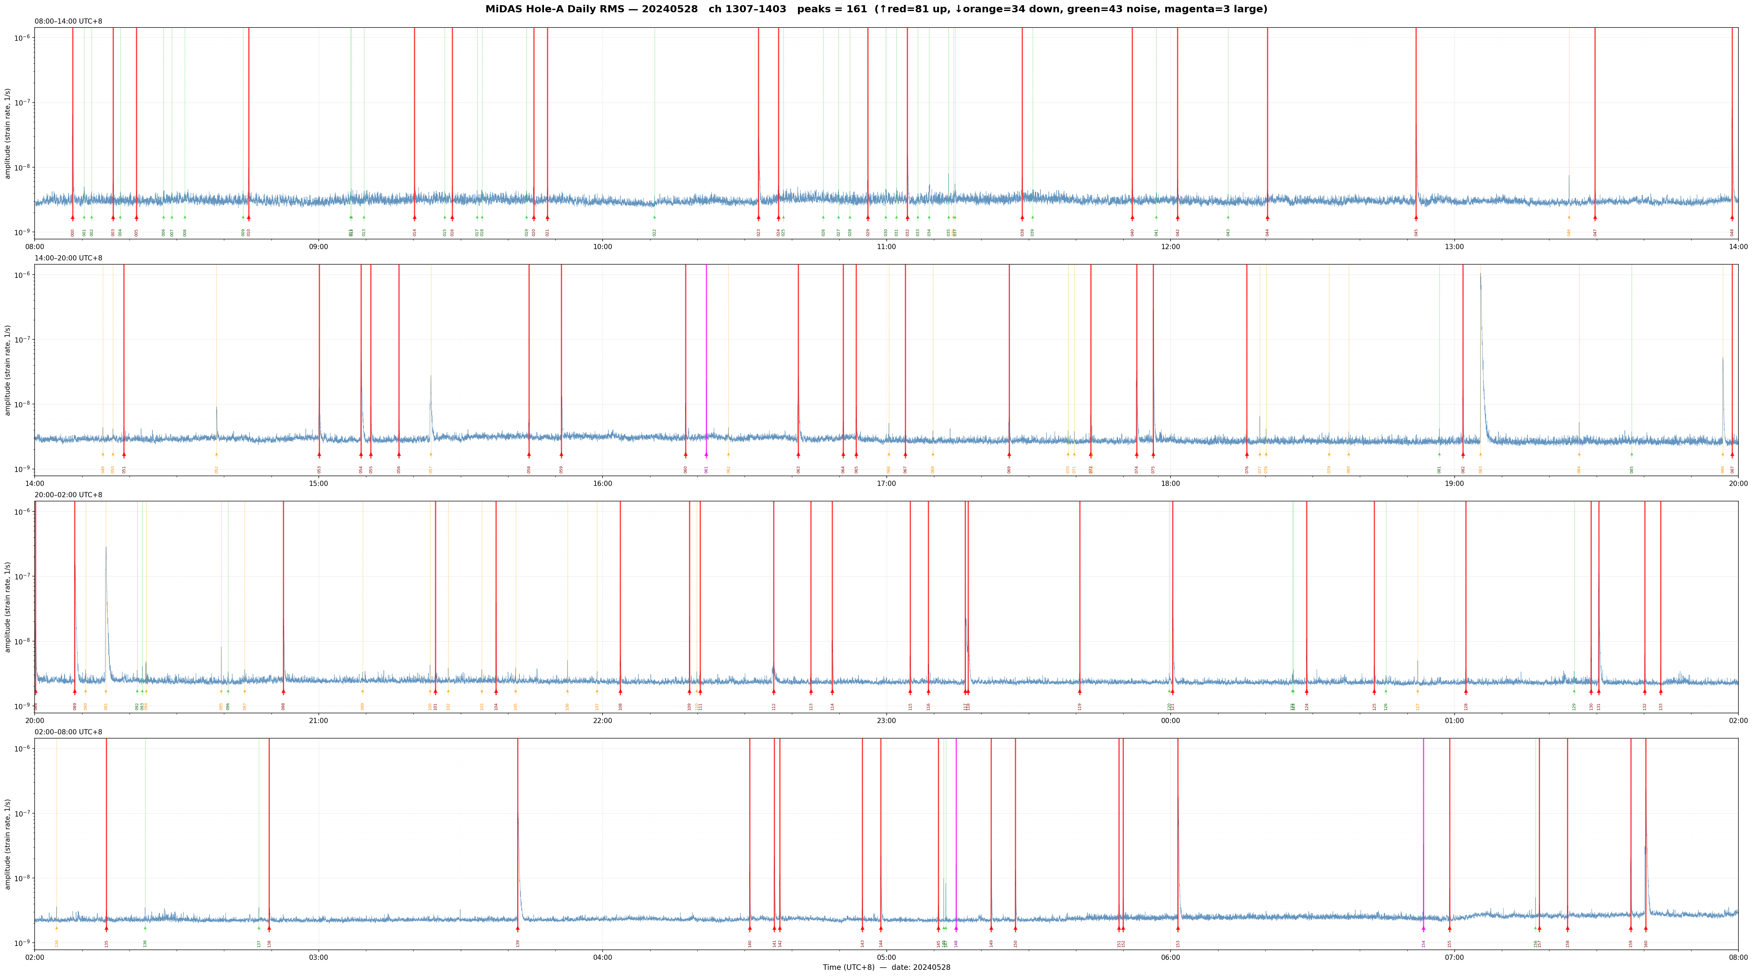The width and height of the screenshot is (1753, 976).
Task: Click the MiDAS Hole-A Daily RMS figure title
Action: pyautogui.click(x=876, y=9)
